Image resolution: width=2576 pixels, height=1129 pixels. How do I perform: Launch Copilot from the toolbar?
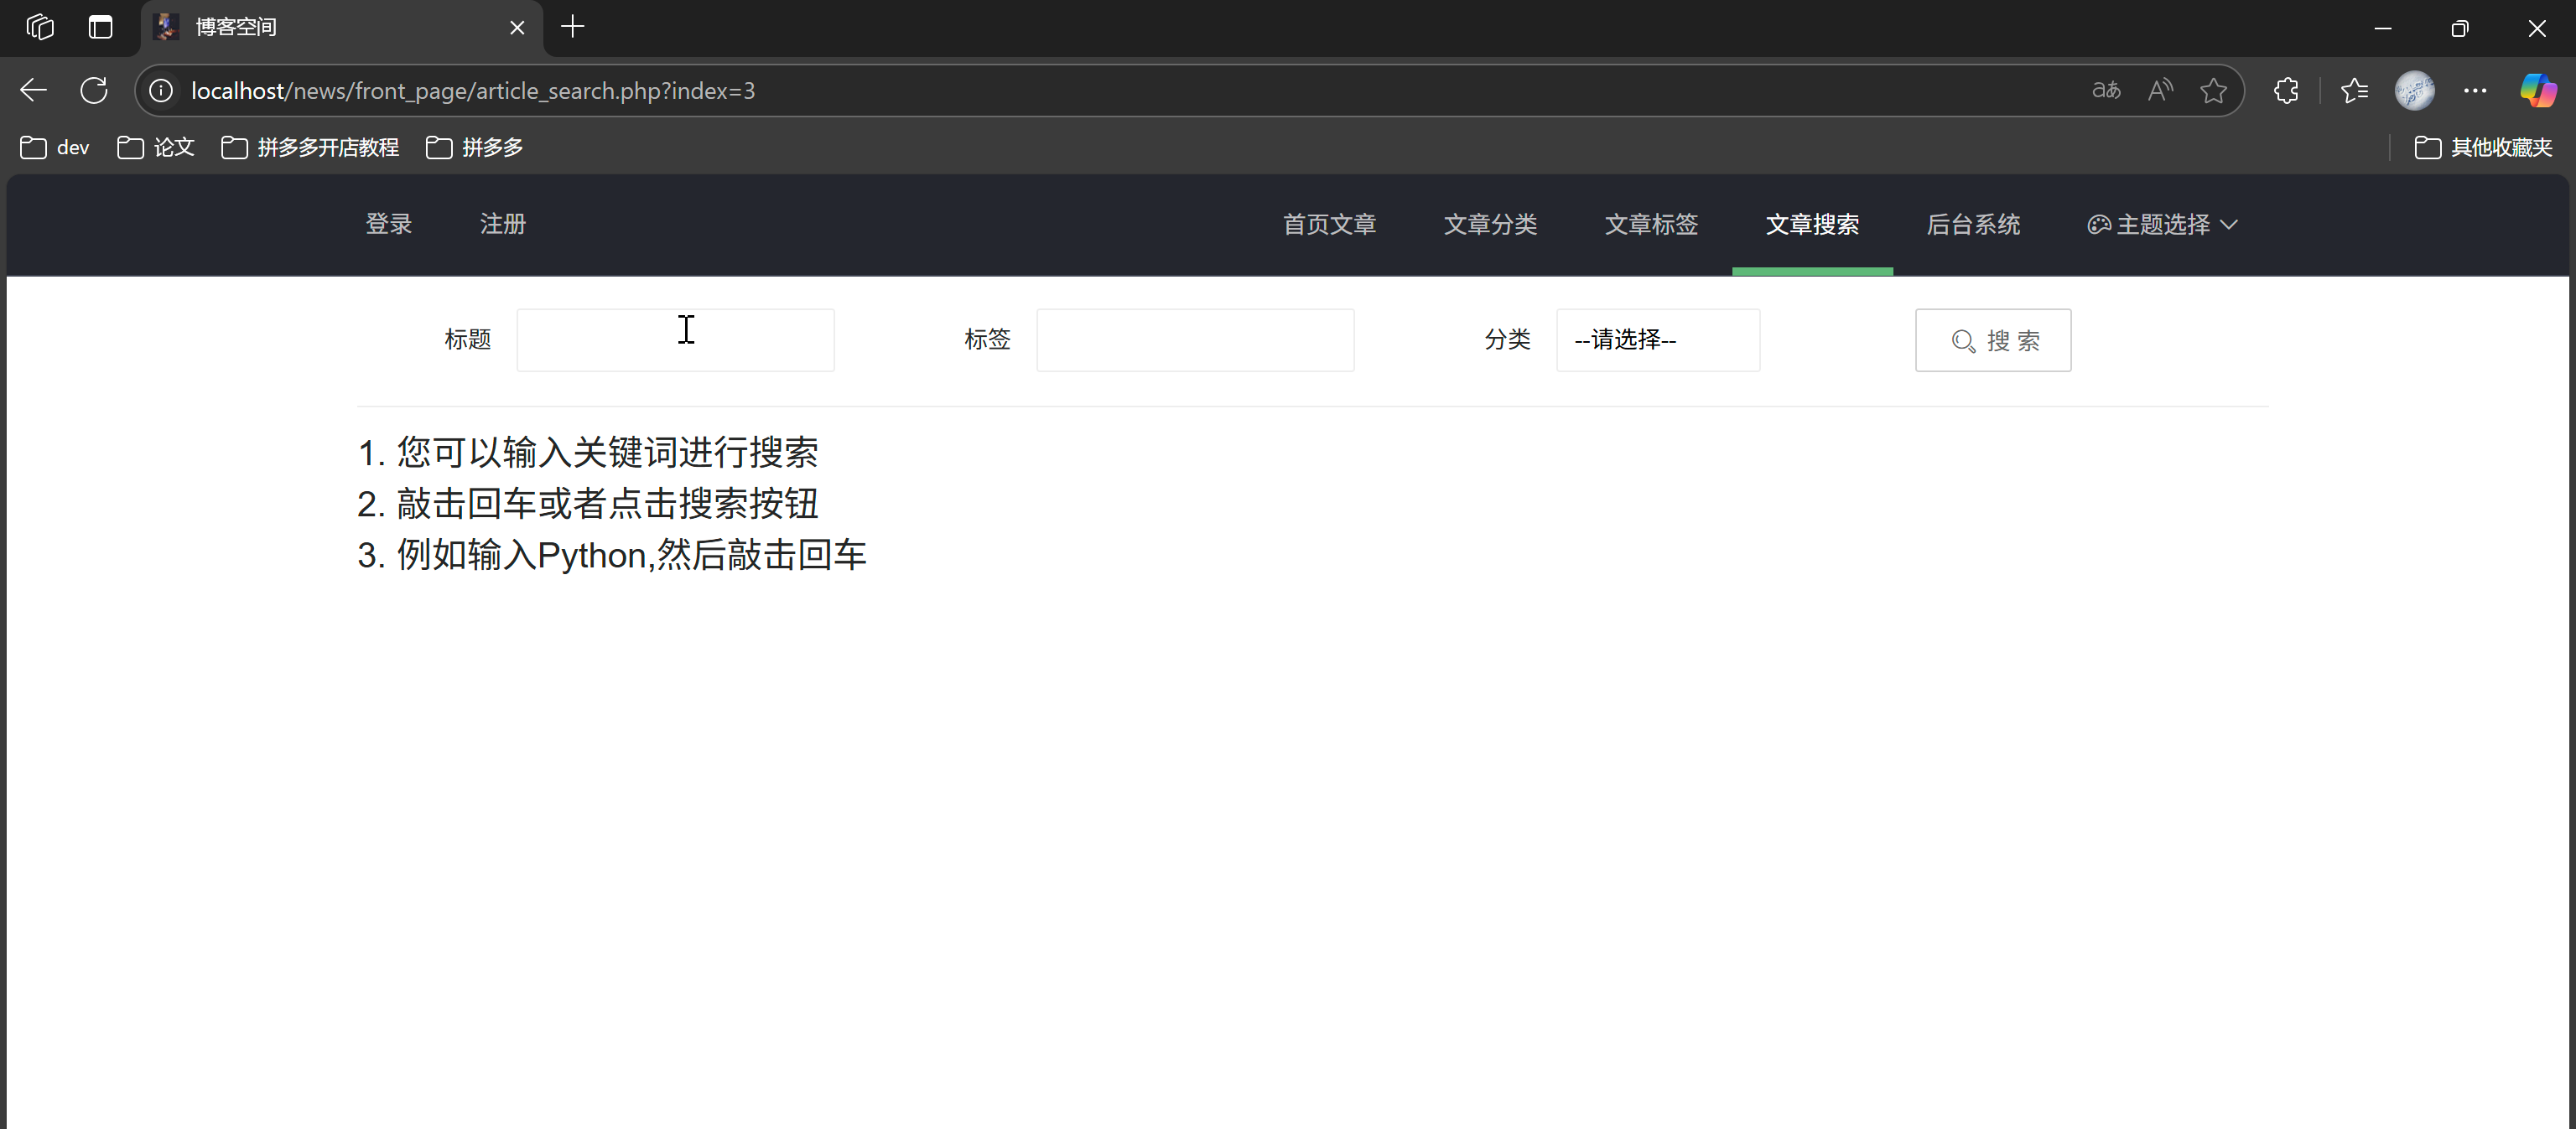[2538, 91]
